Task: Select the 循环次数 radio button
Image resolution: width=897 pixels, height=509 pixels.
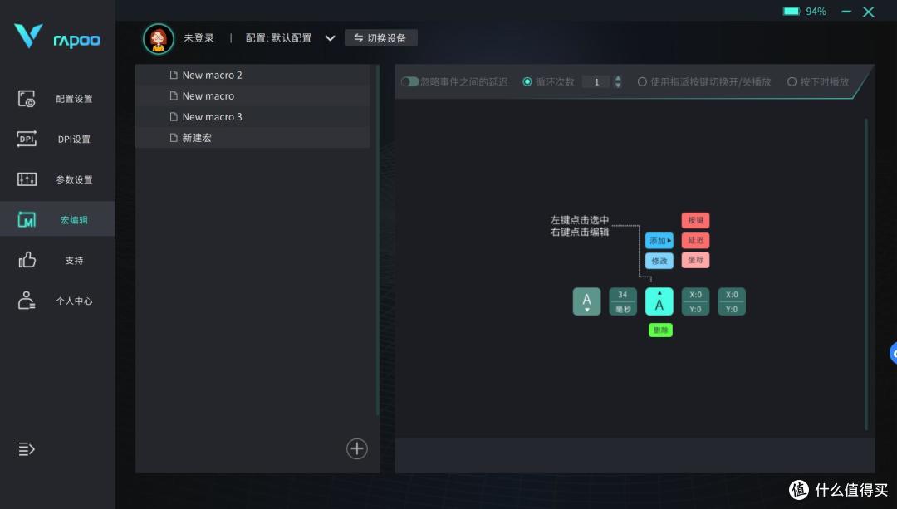Action: click(527, 81)
